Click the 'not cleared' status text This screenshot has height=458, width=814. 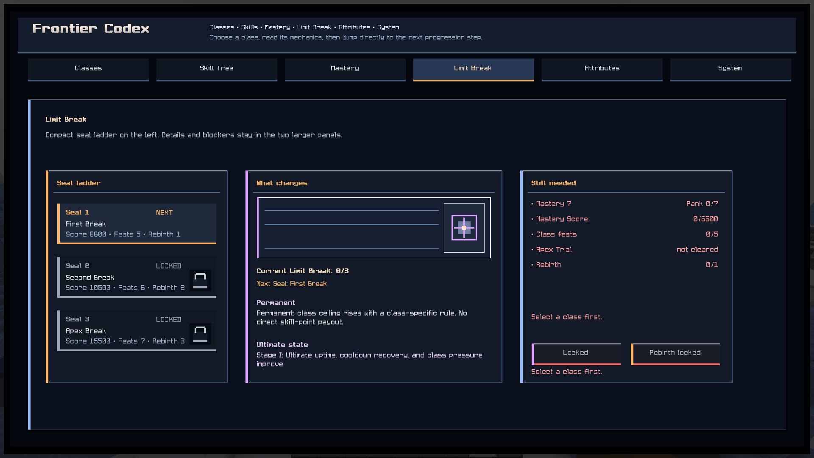point(697,250)
